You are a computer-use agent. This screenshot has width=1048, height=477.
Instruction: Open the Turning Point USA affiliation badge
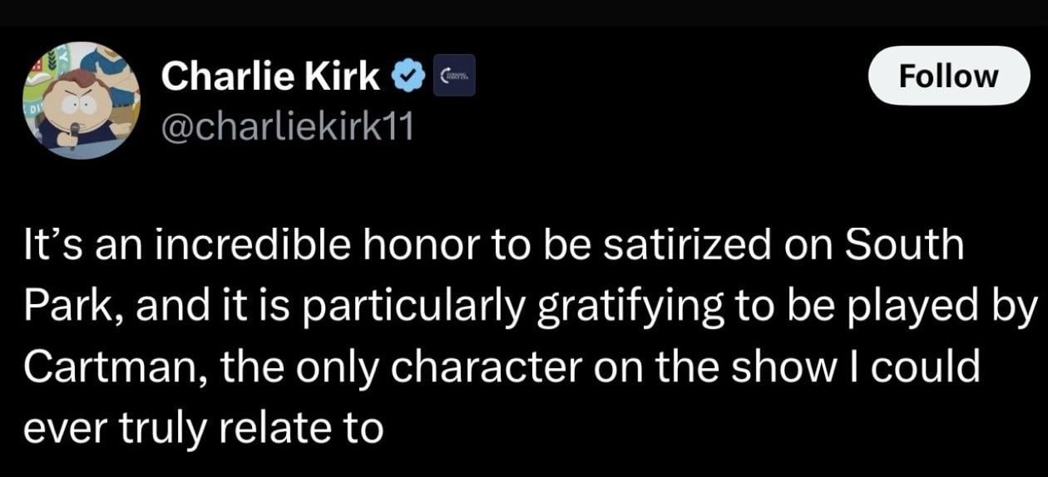click(x=454, y=75)
